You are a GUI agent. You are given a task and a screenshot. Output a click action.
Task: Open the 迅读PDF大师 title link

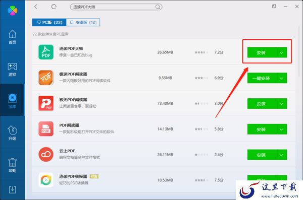[71, 48]
